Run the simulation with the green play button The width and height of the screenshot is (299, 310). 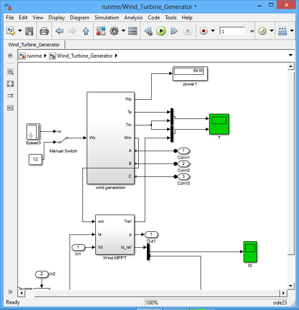click(161, 31)
